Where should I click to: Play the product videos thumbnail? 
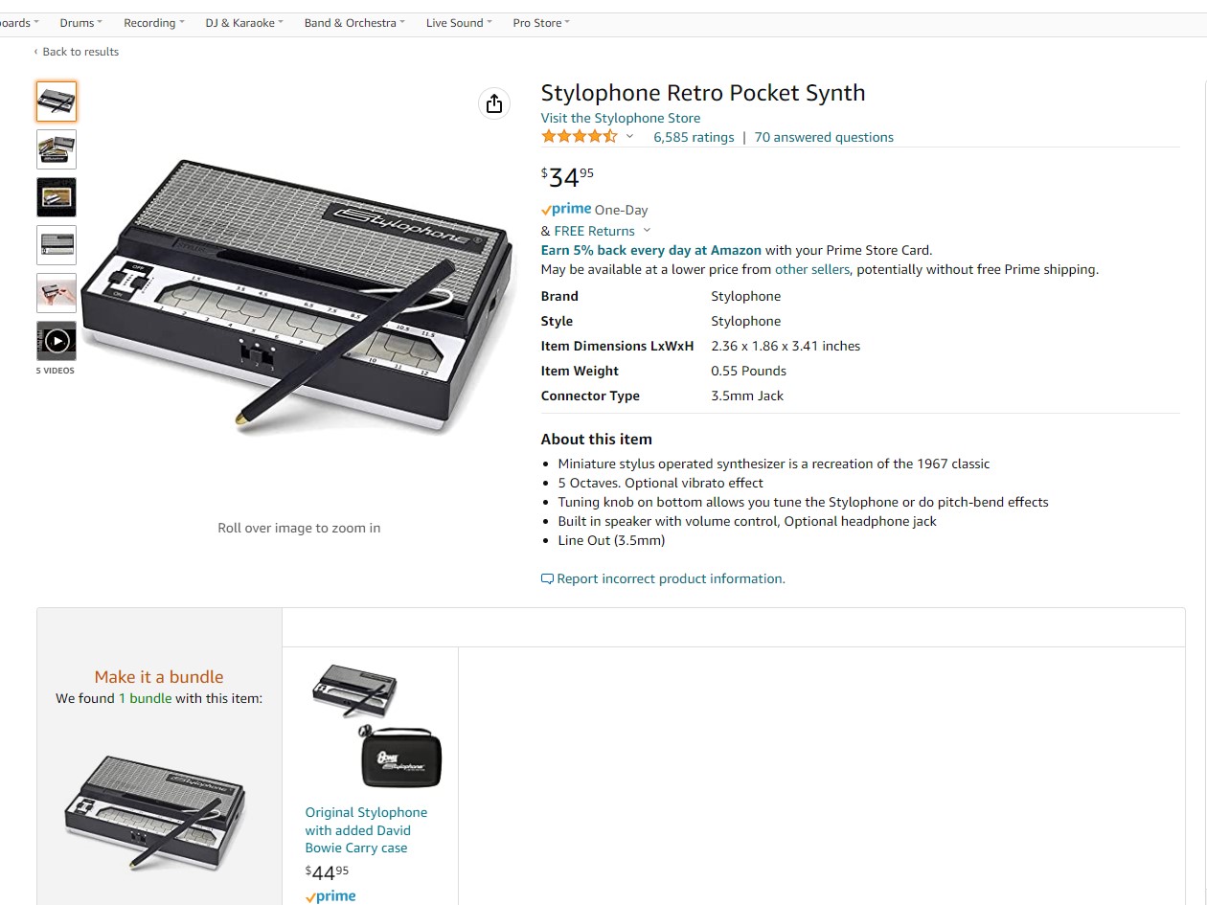click(x=57, y=340)
